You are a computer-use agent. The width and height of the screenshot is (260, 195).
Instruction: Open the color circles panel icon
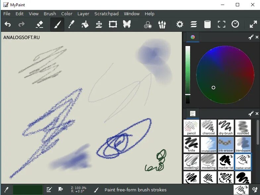[x=148, y=24]
